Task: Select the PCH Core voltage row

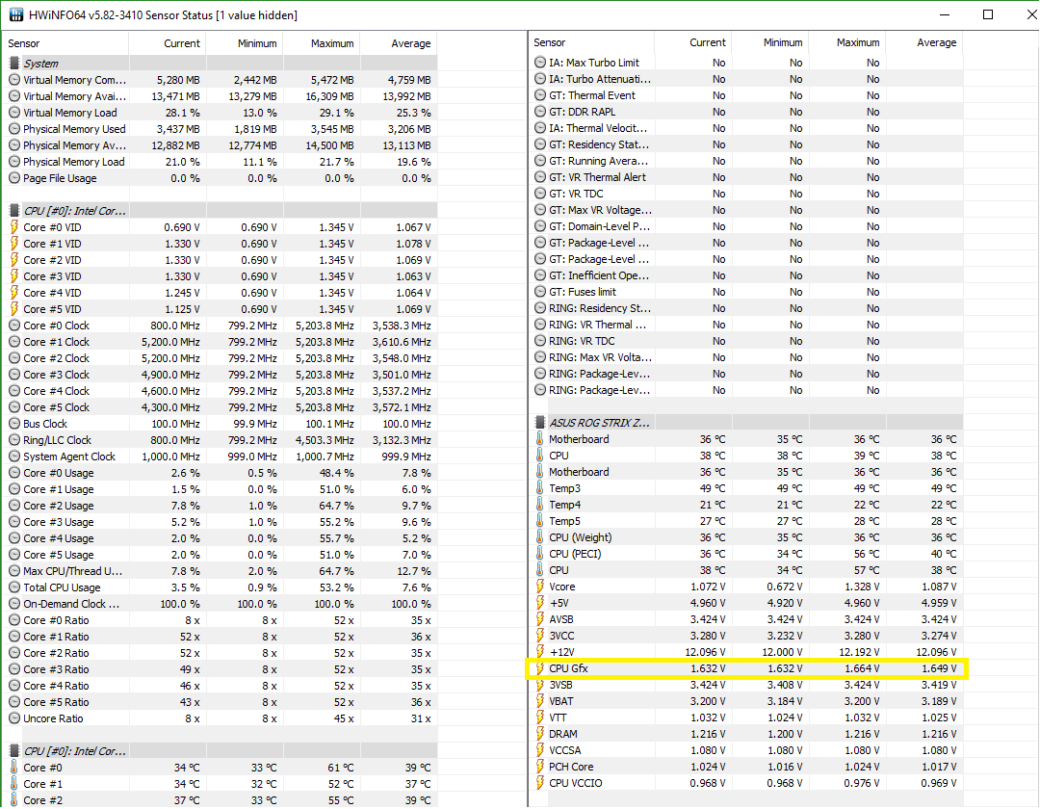Action: coord(746,766)
